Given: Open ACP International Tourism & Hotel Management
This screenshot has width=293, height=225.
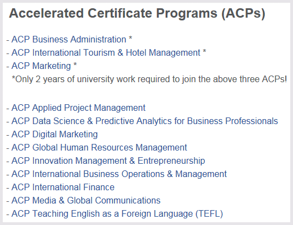Looking at the screenshot, I should 106,52.
